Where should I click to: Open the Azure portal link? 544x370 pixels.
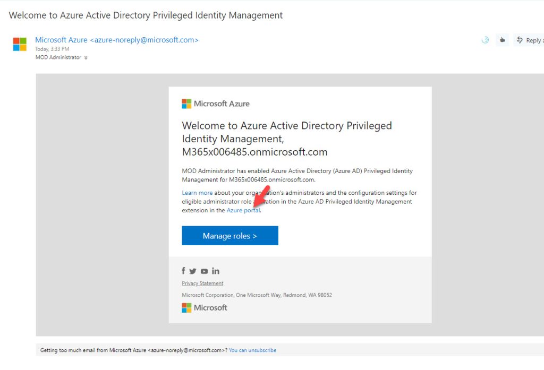(243, 210)
